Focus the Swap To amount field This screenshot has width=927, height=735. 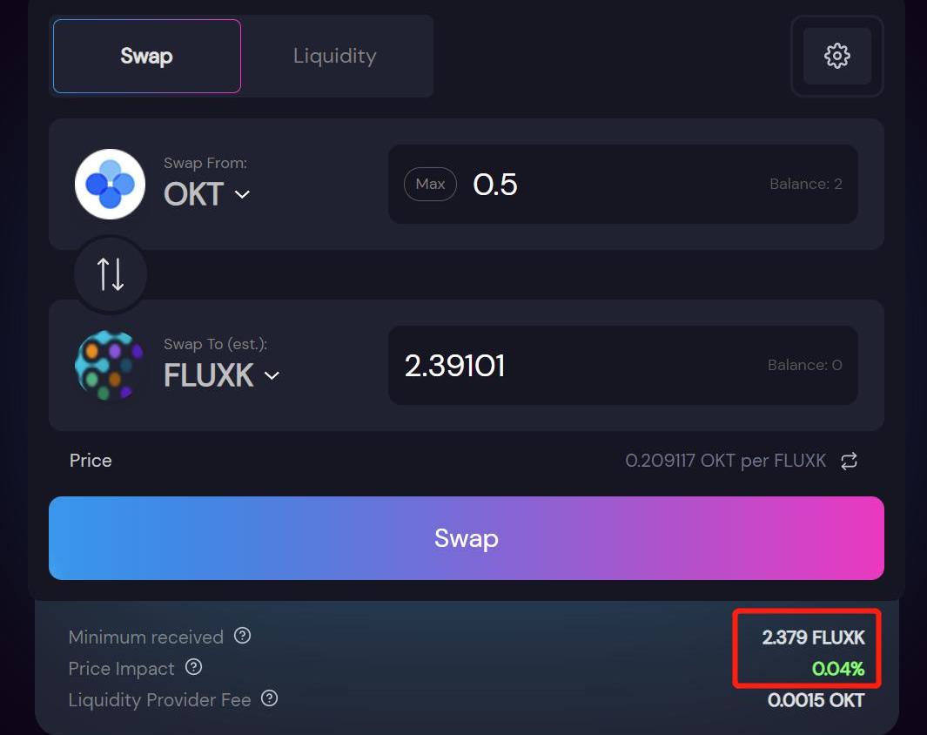point(622,366)
